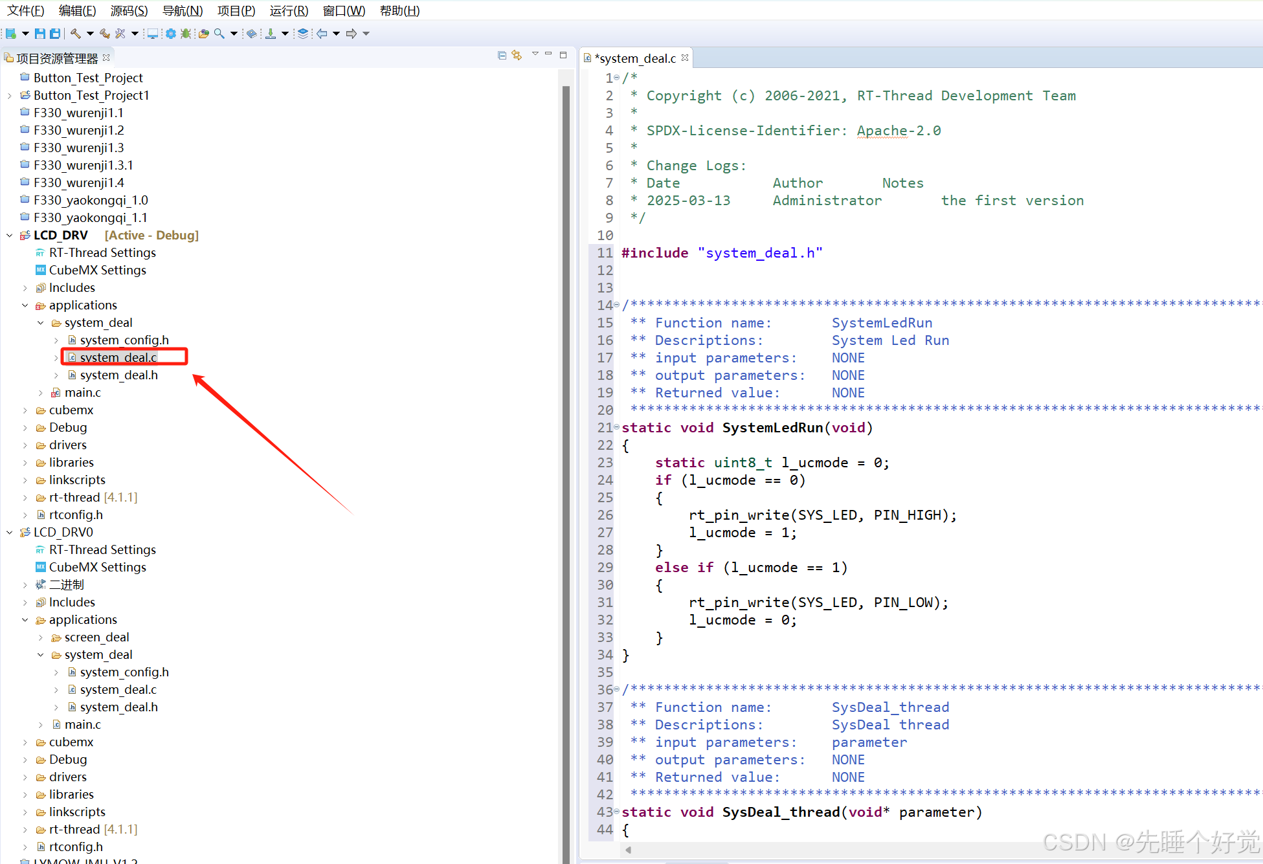Open the project explorer View Menu triangle
Screen dimensions: 1263x864
click(535, 54)
